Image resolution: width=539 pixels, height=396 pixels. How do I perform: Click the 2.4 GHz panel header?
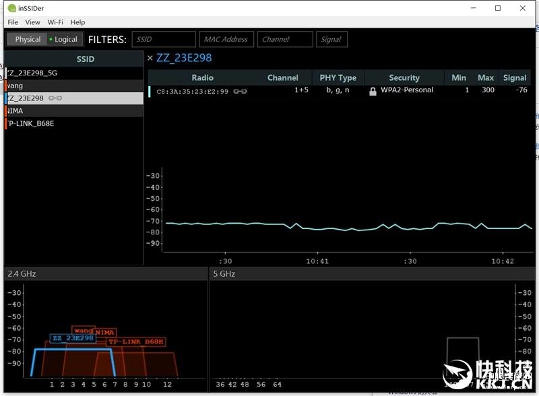pyautogui.click(x=106, y=274)
